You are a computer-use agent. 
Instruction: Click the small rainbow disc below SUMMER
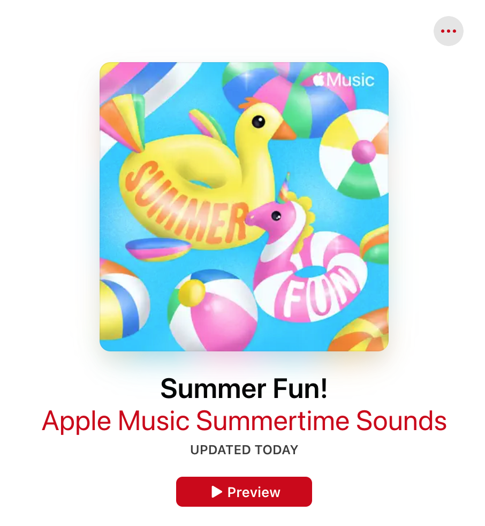158,249
